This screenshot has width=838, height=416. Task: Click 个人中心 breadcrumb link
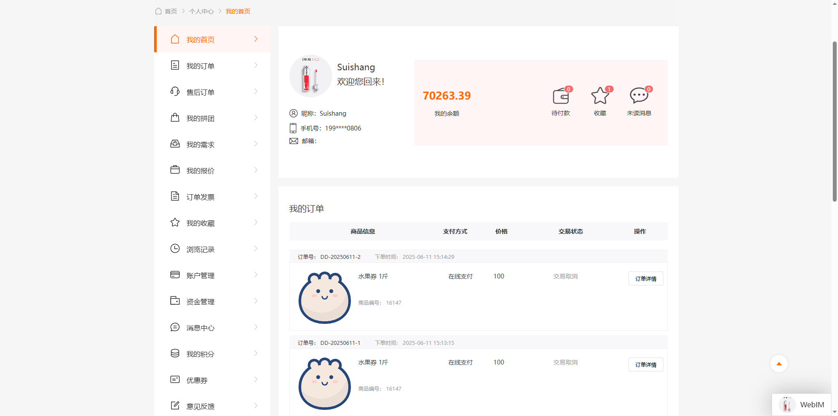pyautogui.click(x=201, y=11)
